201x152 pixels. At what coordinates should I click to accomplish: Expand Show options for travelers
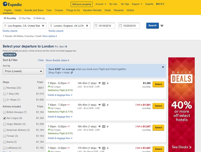point(50,36)
